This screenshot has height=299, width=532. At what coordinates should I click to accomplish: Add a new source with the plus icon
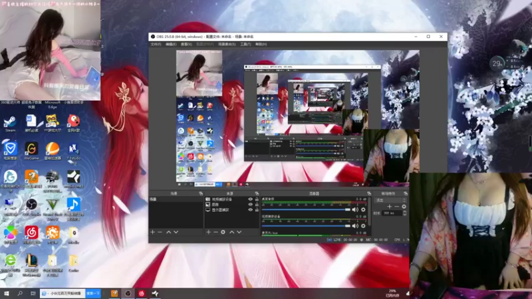click(x=208, y=232)
